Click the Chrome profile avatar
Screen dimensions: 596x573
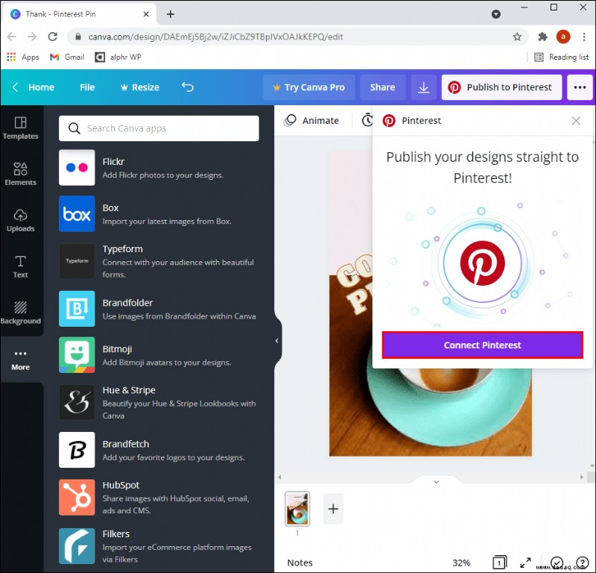coord(563,37)
